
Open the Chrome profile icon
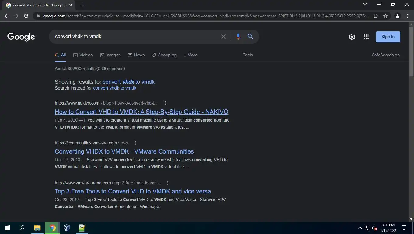tap(397, 16)
